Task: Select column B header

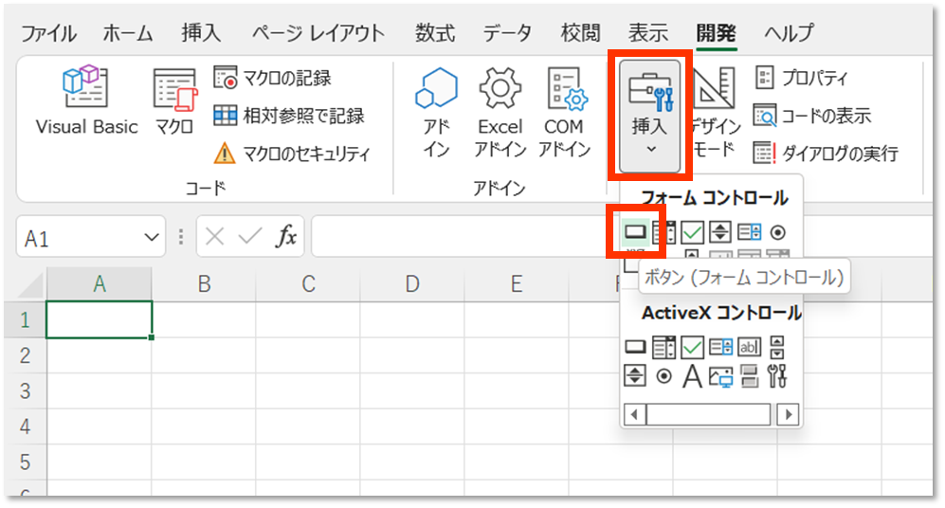Action: point(204,283)
